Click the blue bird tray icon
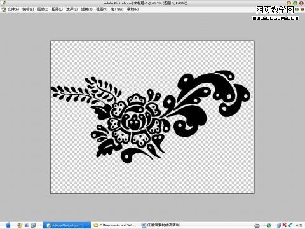Image resolution: width=305 pixels, height=229 pixels. (290, 225)
